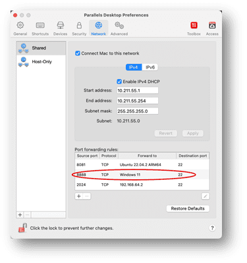Disable the Enable IPv4 DHCP checkbox
247x263 pixels.
click(119, 82)
